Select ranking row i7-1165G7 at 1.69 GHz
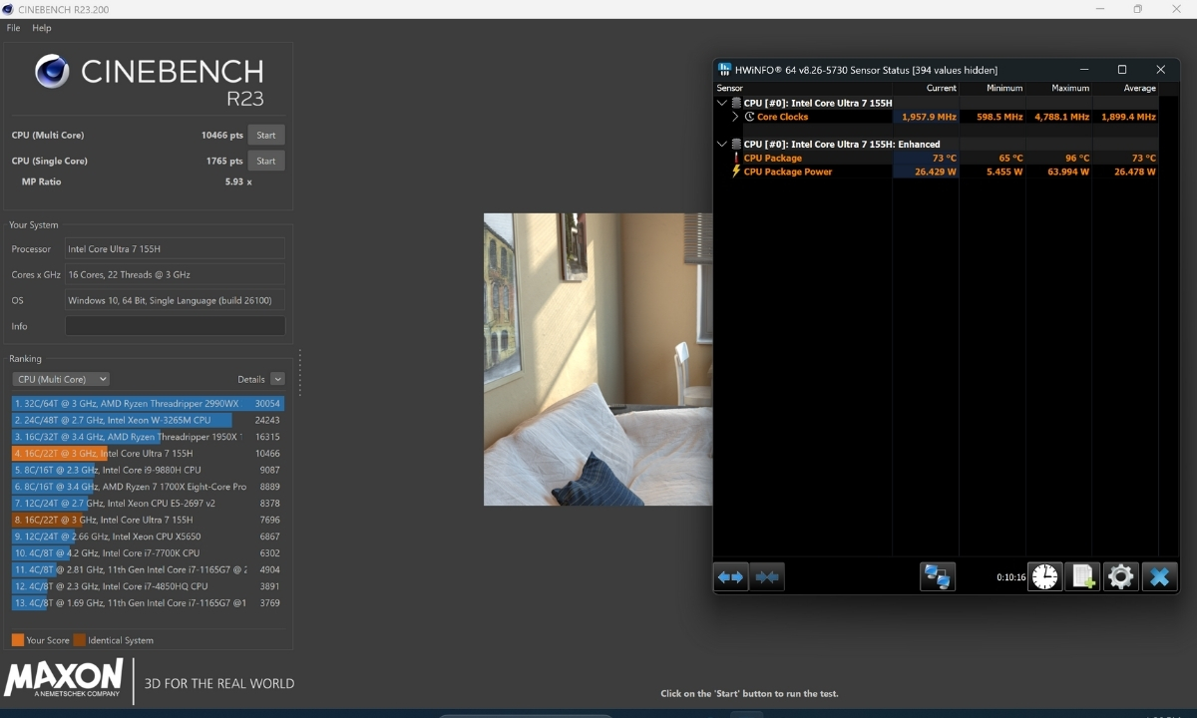This screenshot has width=1197, height=718. click(x=148, y=603)
